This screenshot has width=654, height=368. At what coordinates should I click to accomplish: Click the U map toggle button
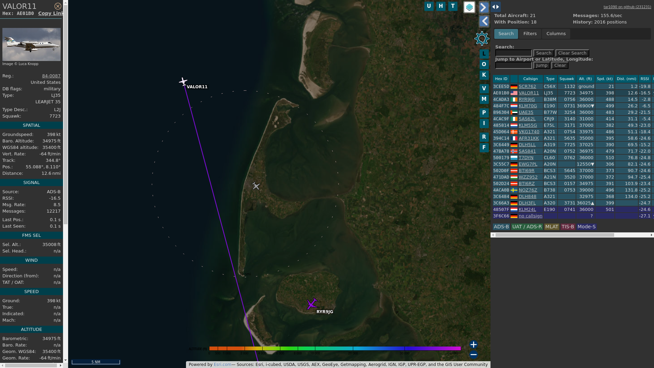click(x=429, y=6)
